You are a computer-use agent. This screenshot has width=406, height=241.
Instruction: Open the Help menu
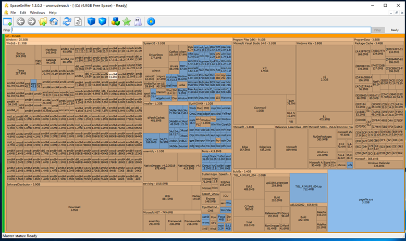click(53, 12)
